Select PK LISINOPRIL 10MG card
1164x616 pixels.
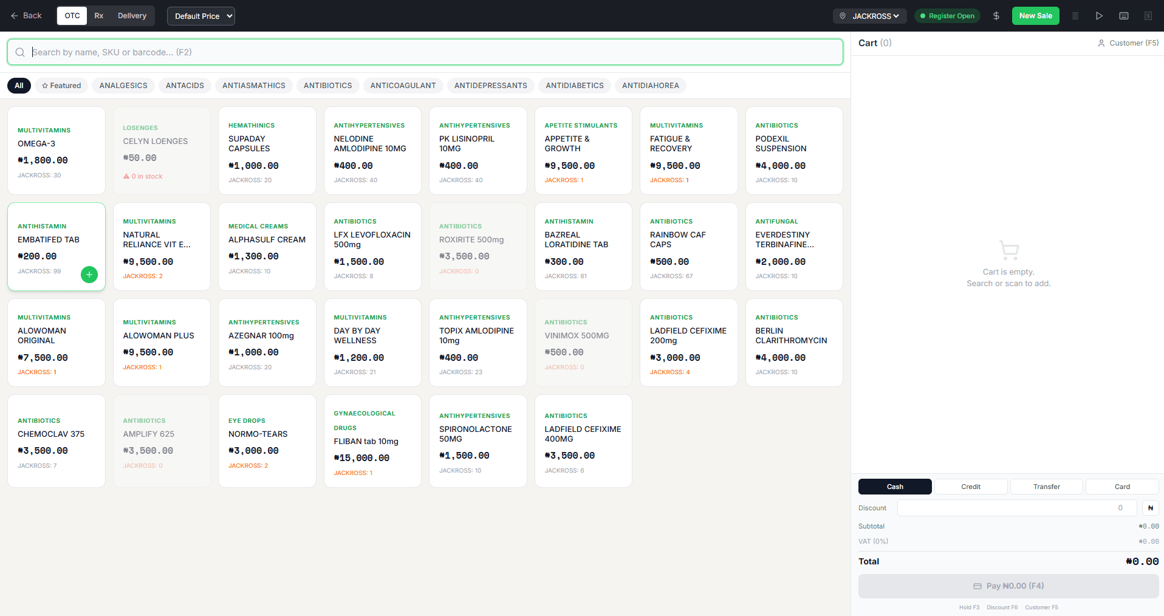(x=478, y=151)
